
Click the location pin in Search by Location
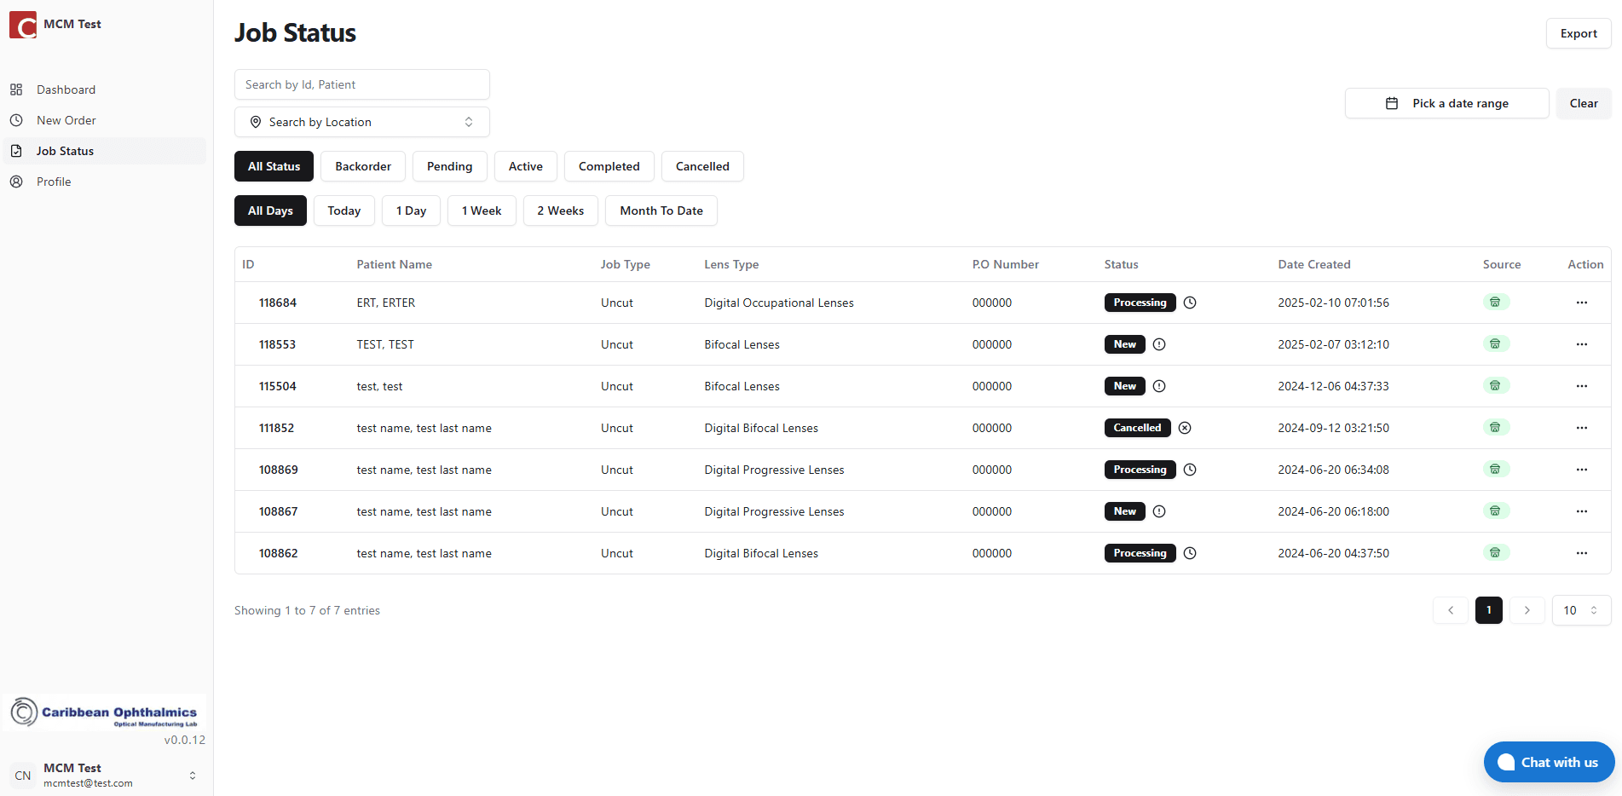pos(256,122)
